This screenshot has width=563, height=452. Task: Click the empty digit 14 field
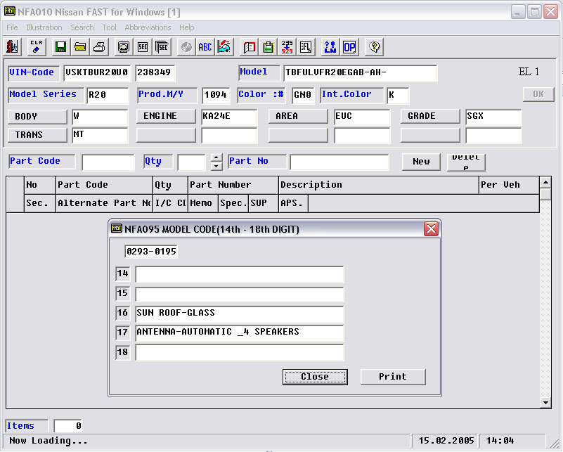click(x=240, y=274)
